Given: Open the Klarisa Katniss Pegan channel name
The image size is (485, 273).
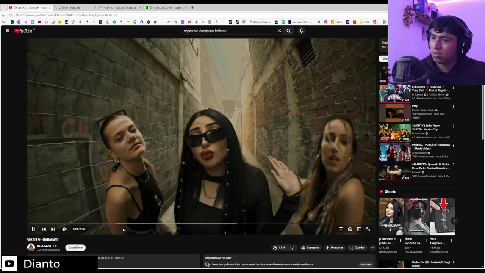Looking at the screenshot, I should (x=423, y=110).
